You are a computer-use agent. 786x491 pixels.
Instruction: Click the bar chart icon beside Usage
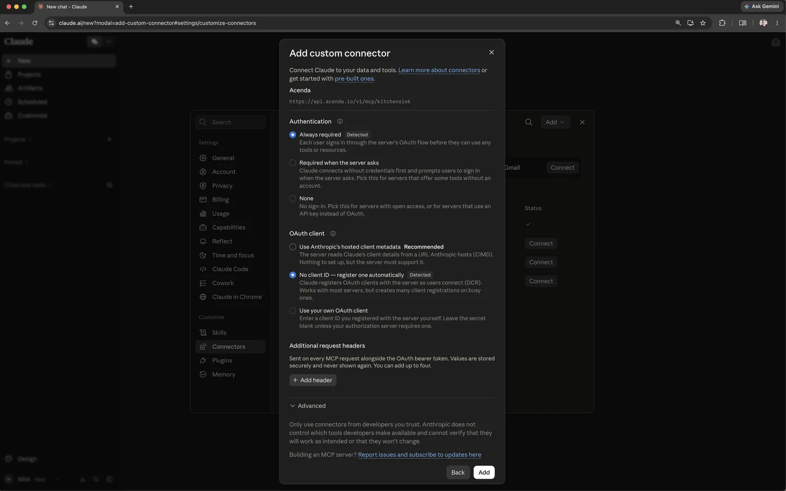(203, 214)
